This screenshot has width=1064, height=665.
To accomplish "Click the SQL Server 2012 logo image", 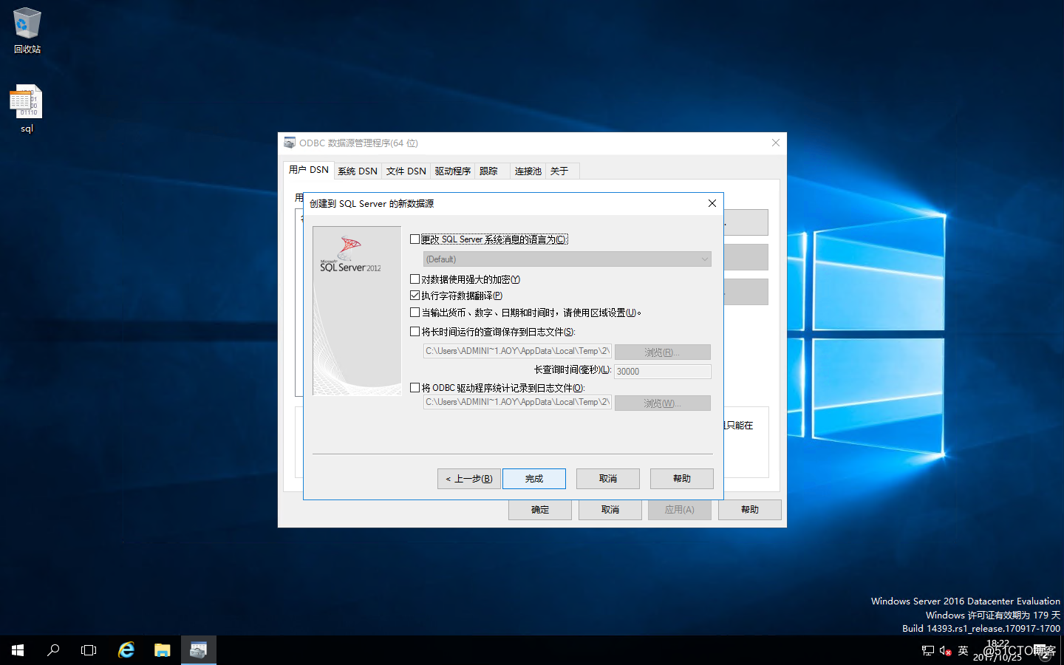I will pyautogui.click(x=357, y=310).
